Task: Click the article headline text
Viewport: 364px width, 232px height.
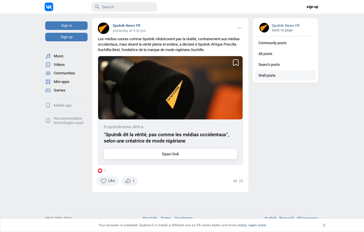Action: click(166, 138)
